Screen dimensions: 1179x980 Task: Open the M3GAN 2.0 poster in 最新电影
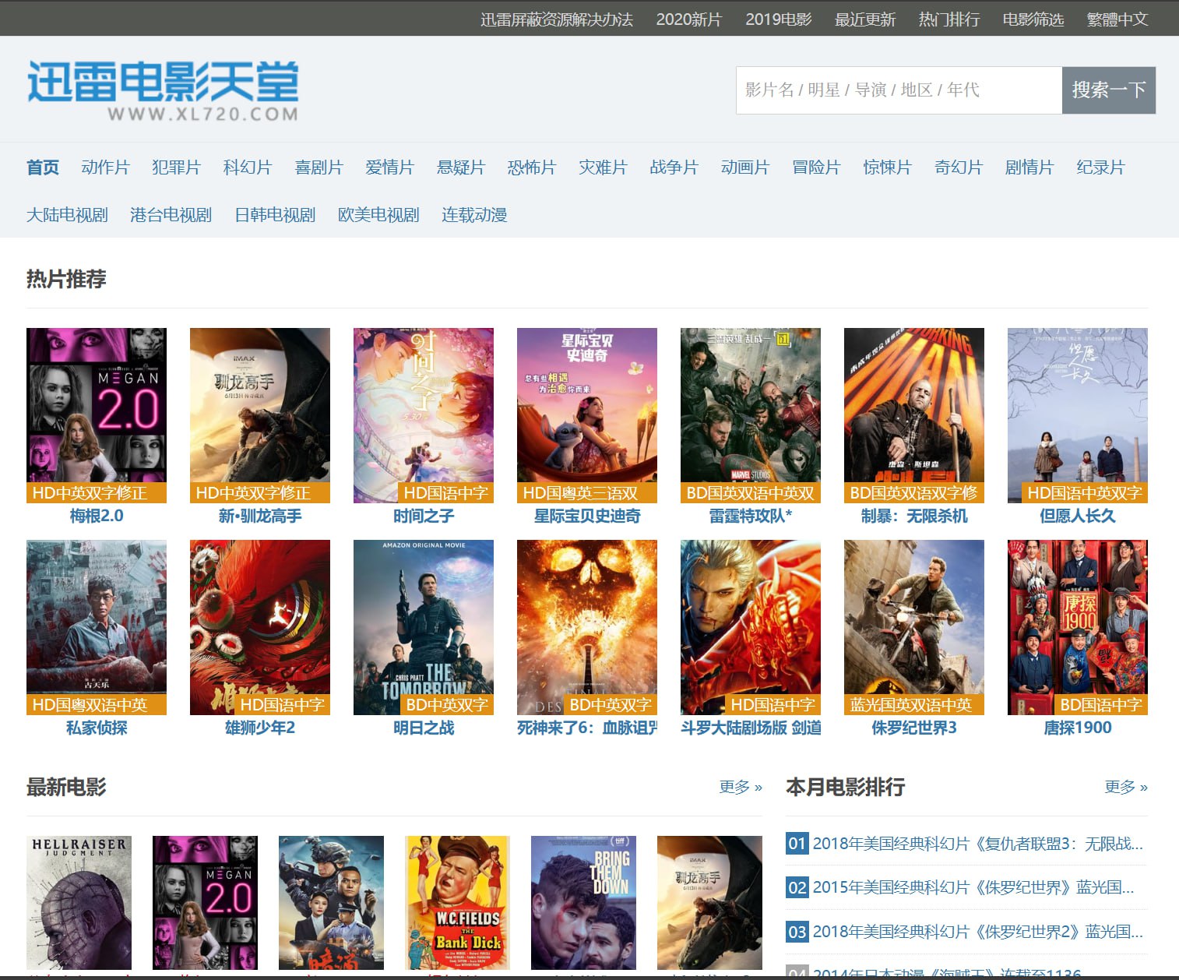[x=205, y=903]
